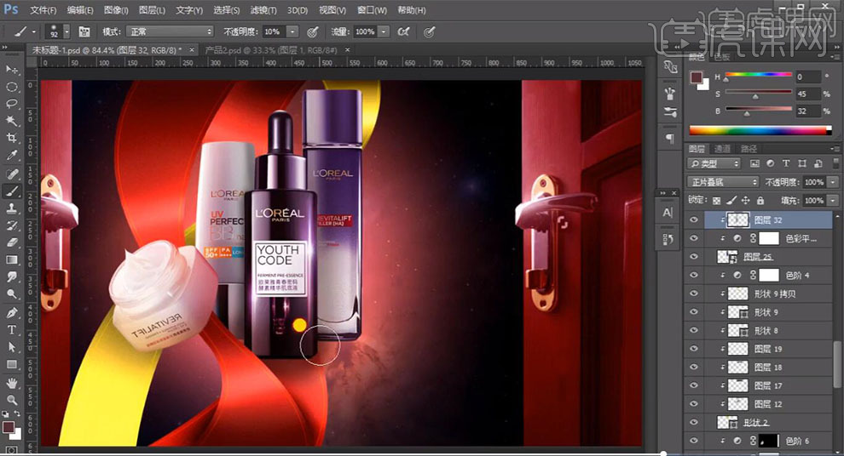Select the Path Selection tool

pos(11,347)
